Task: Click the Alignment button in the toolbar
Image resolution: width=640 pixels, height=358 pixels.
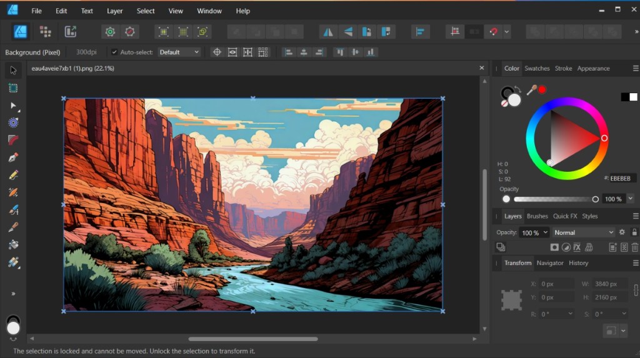Action: tap(420, 31)
